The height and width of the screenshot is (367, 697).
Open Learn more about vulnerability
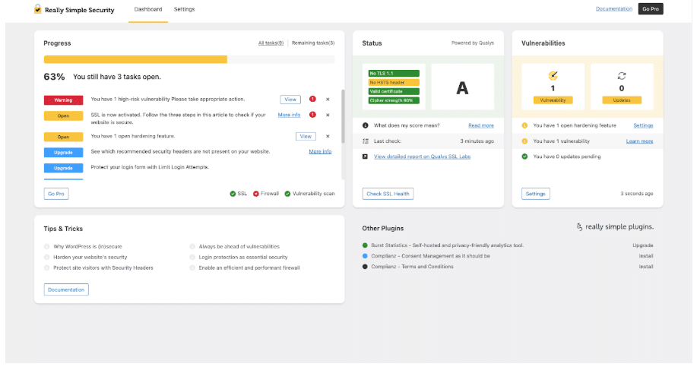pos(640,141)
